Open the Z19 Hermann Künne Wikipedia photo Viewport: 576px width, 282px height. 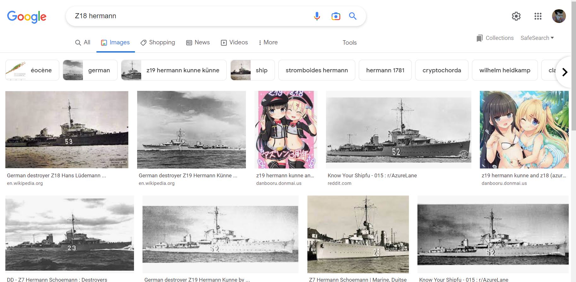tap(191, 130)
